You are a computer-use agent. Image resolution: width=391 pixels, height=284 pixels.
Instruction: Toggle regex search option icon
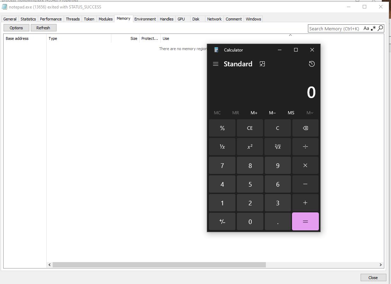click(373, 28)
